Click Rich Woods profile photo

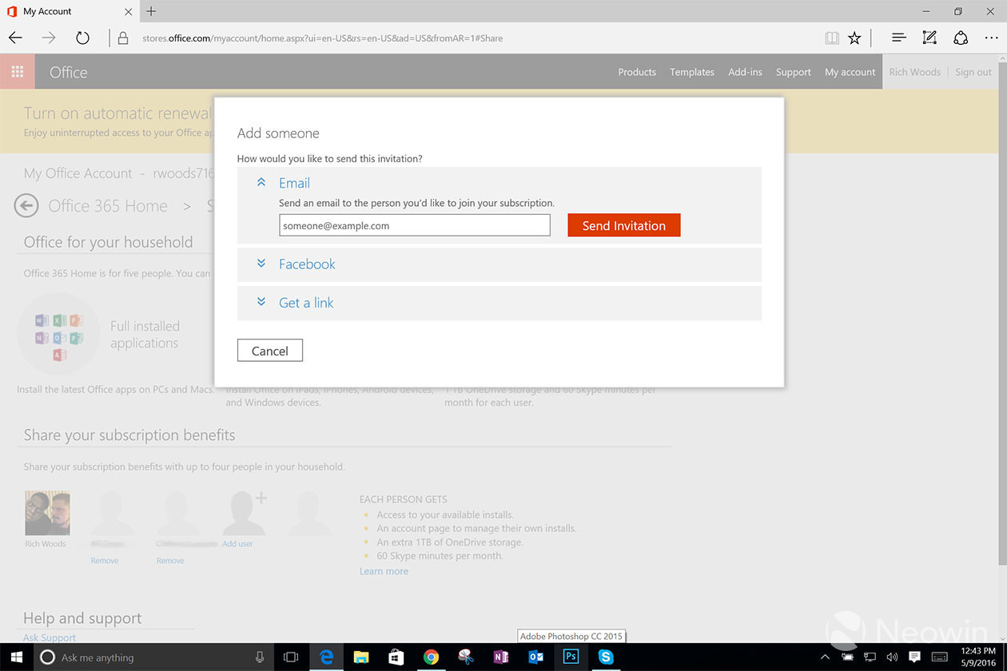[x=47, y=513]
